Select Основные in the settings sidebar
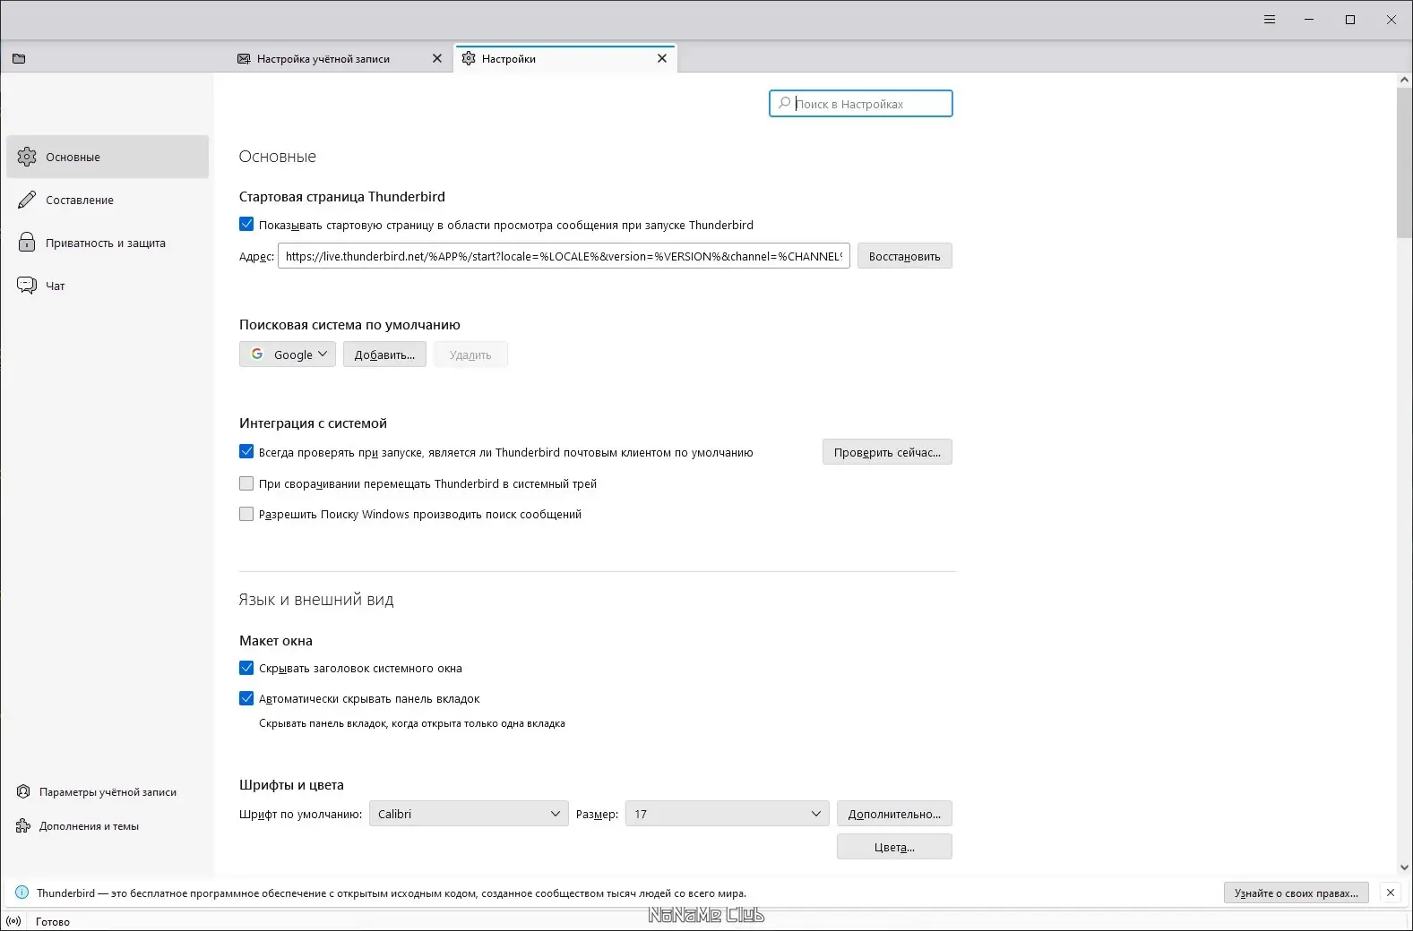 pos(108,157)
